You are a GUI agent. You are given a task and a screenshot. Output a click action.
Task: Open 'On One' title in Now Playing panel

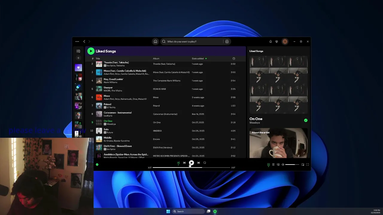point(256,119)
